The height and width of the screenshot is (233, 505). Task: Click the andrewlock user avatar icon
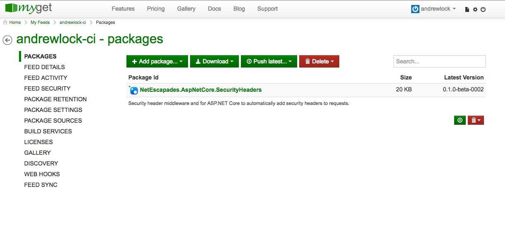pos(415,9)
